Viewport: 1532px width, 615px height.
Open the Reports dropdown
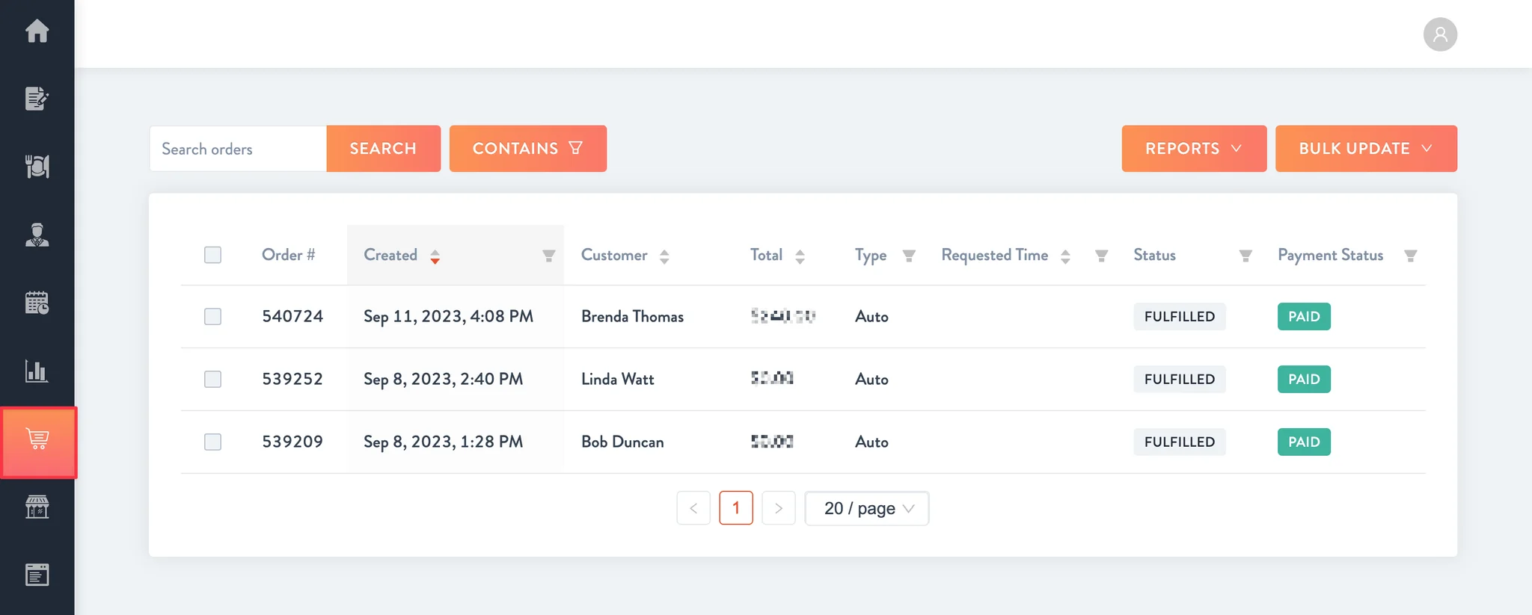point(1194,149)
